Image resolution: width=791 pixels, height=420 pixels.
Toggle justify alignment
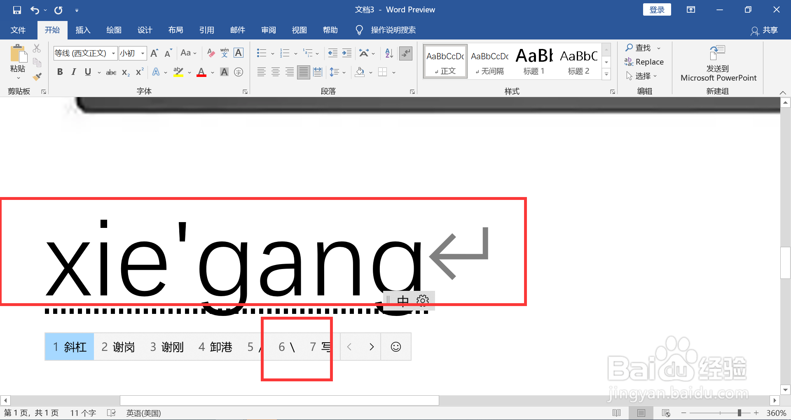[304, 72]
